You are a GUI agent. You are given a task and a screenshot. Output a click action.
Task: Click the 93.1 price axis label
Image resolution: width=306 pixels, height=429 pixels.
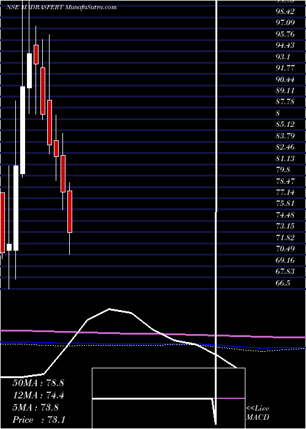tap(283, 57)
